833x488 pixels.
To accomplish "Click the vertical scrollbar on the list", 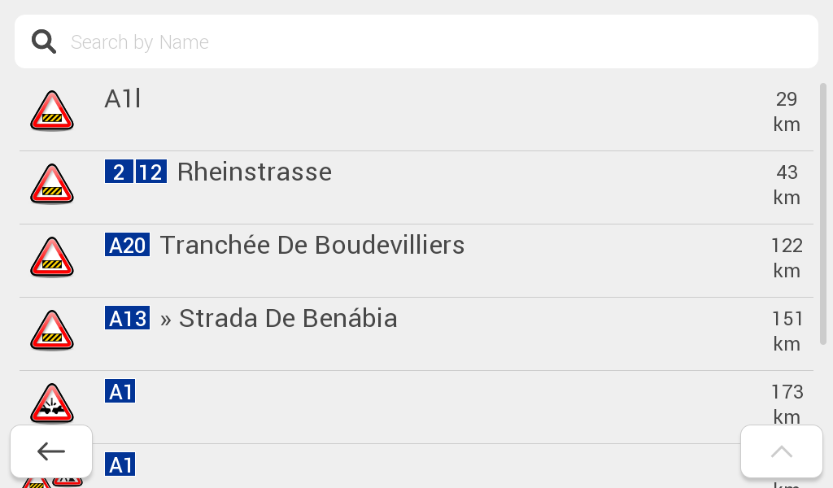I will pos(822,211).
